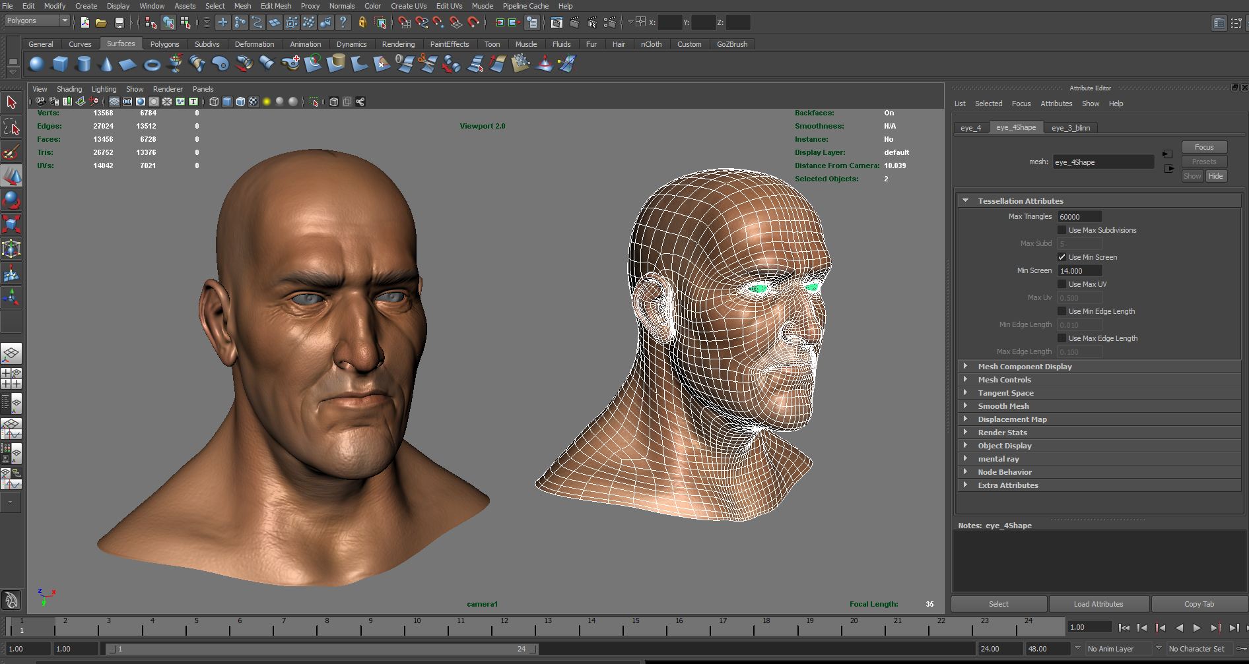The image size is (1249, 664).
Task: Toggle the text T safe title icon
Action: click(193, 102)
